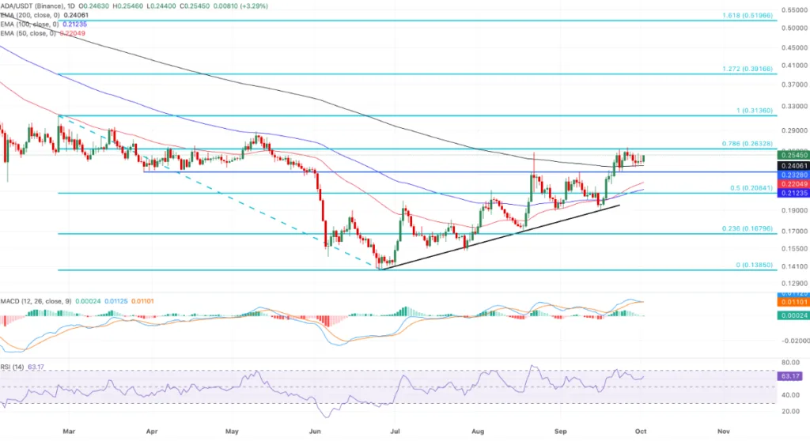The height and width of the screenshot is (441, 810).
Task: Click the 0.786 (0.26328) Fibonacci label
Action: click(x=748, y=144)
